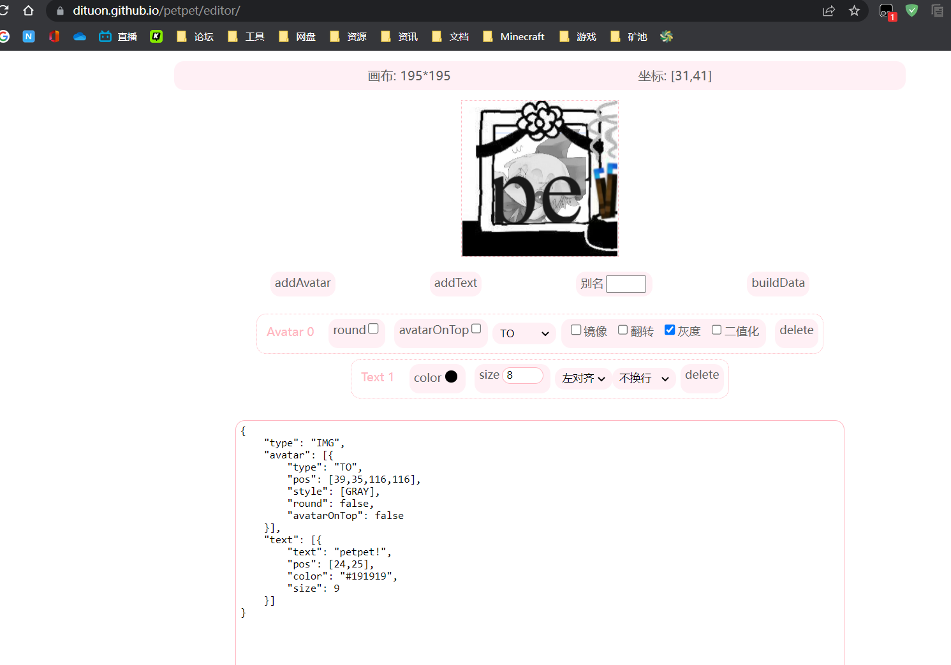Open the 工具 bookmark folder
The image size is (951, 665).
point(246,36)
